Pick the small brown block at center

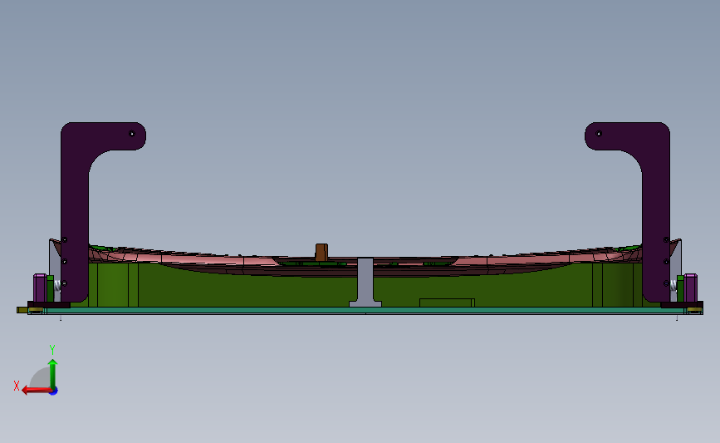coord(321,253)
